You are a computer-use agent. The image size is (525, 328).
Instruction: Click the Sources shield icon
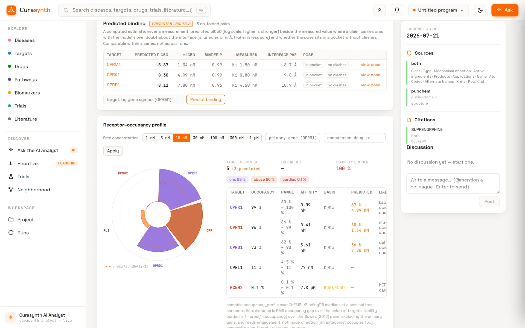click(409, 53)
